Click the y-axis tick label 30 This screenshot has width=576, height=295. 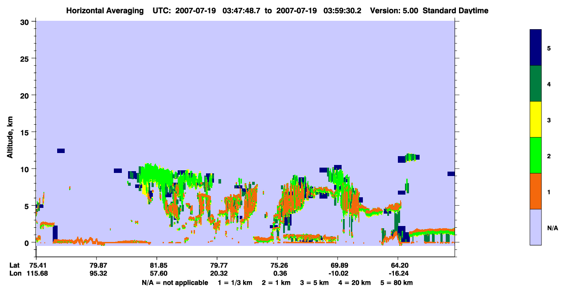[26, 22]
